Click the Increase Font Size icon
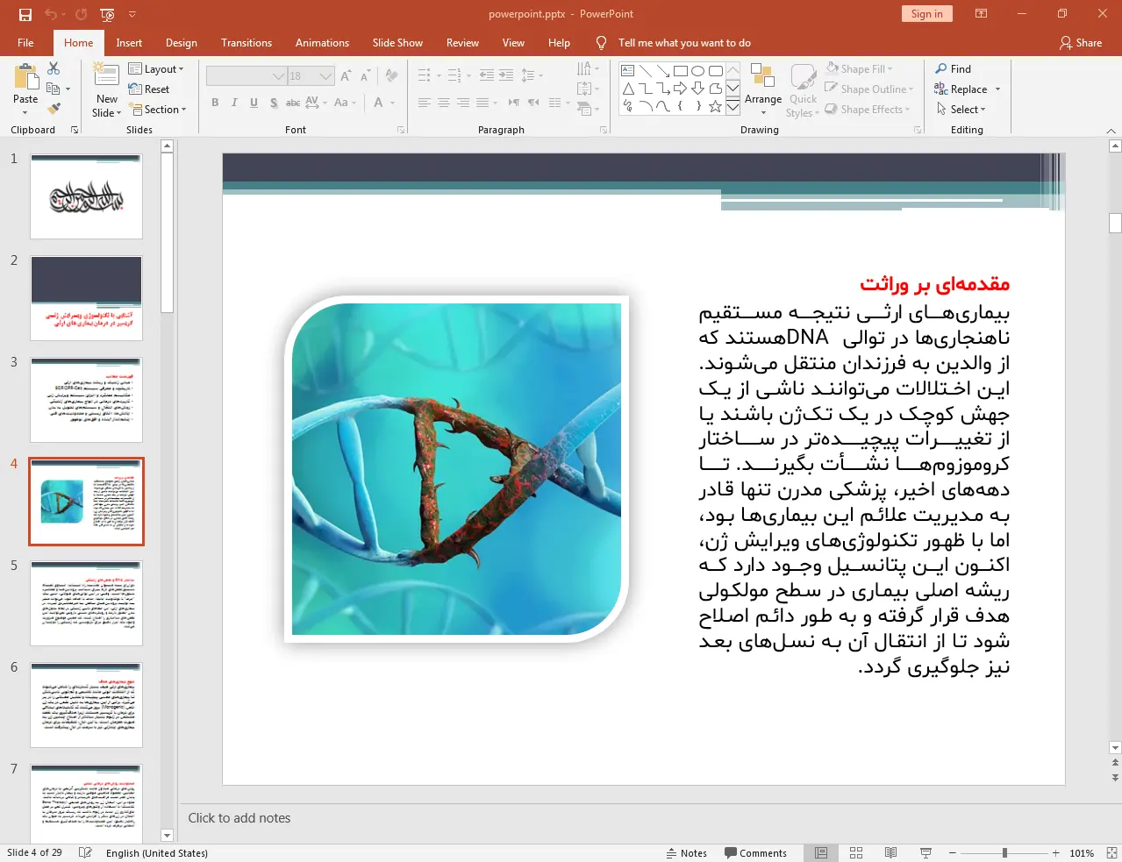Viewport: 1122px width, 862px height. click(x=346, y=76)
